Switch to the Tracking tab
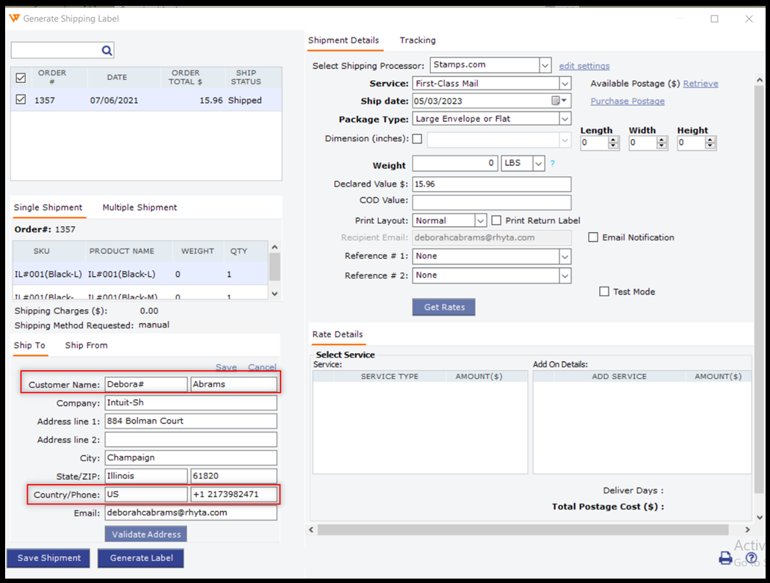The width and height of the screenshot is (770, 583). pos(417,40)
